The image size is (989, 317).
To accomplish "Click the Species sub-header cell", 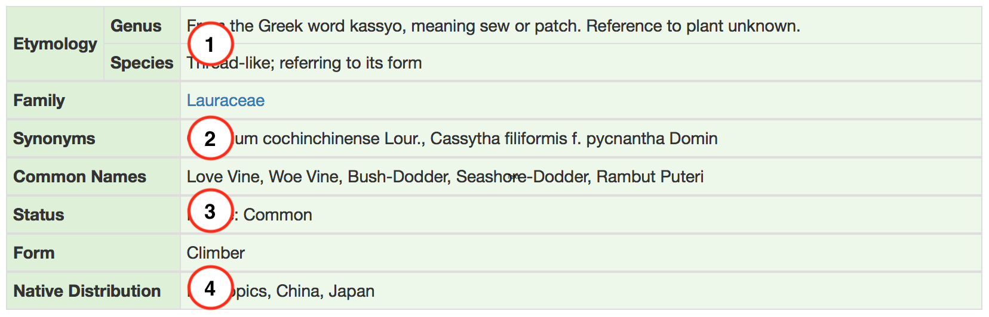I will 142,63.
